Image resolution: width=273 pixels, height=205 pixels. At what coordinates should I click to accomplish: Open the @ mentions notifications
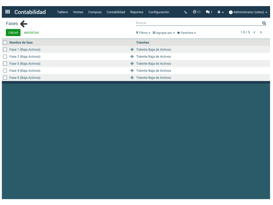197,12
